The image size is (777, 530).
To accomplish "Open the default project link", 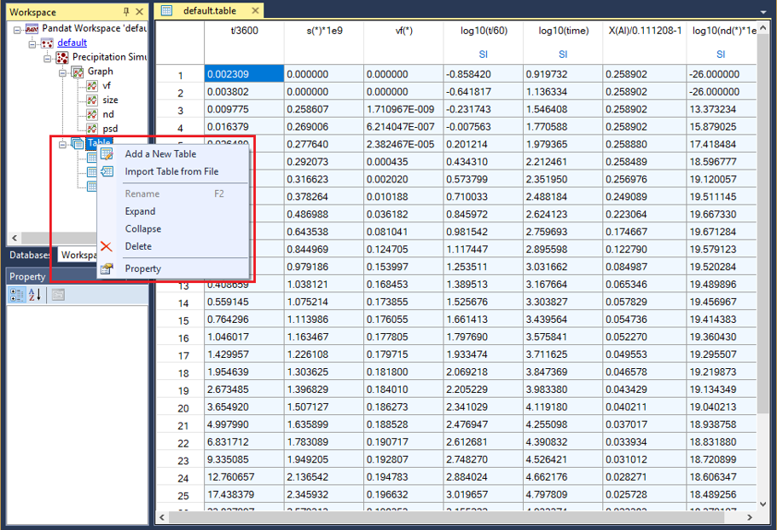I will (x=72, y=43).
